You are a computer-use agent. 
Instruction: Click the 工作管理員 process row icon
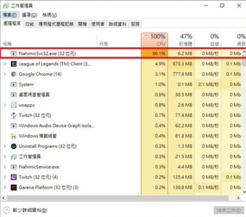[14, 157]
